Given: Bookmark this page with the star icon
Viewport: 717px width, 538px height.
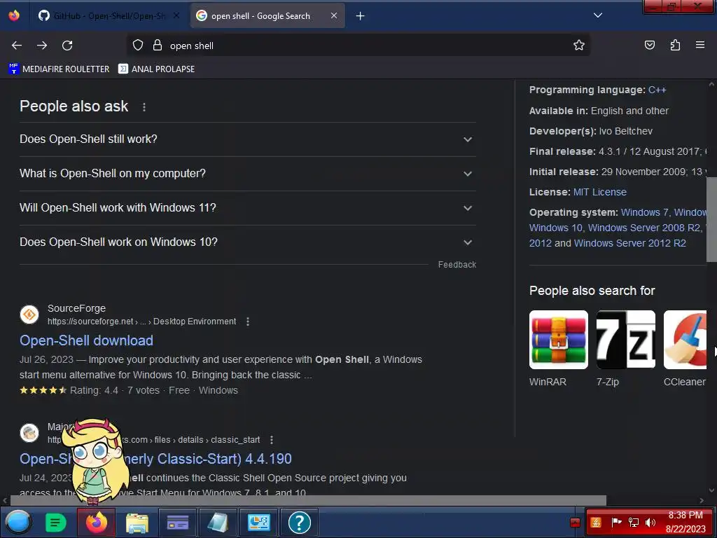Looking at the screenshot, I should tap(579, 46).
